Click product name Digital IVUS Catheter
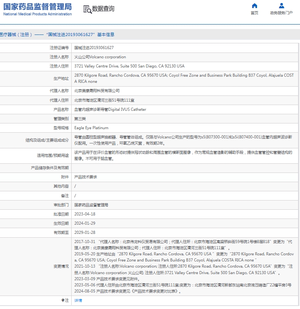Image resolution: width=300 pixels, height=309 pixels. [x=110, y=110]
